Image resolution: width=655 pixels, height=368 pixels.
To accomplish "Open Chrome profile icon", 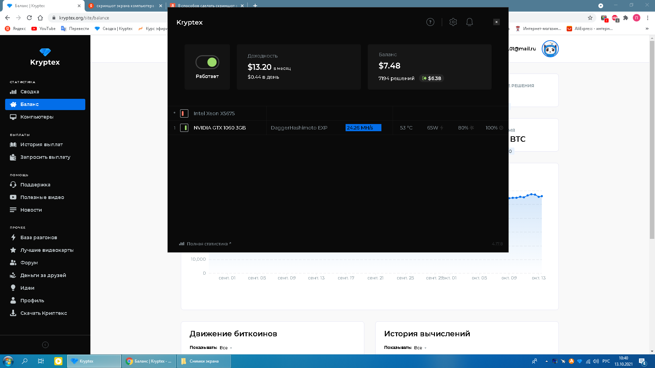I will tap(637, 18).
